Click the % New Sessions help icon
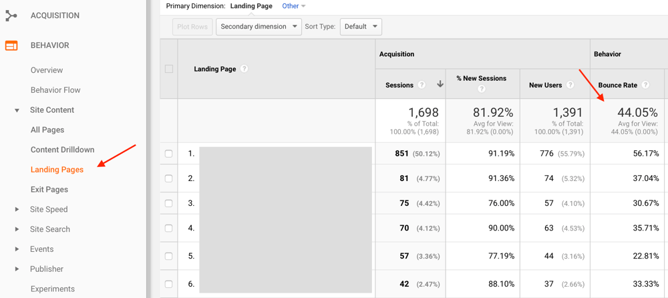 pos(482,89)
